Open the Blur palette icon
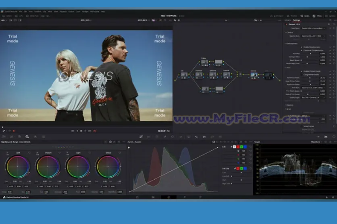 197,137
